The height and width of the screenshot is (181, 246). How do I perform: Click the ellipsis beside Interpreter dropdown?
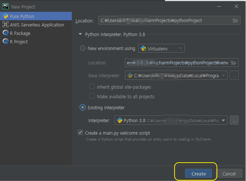point(234,120)
